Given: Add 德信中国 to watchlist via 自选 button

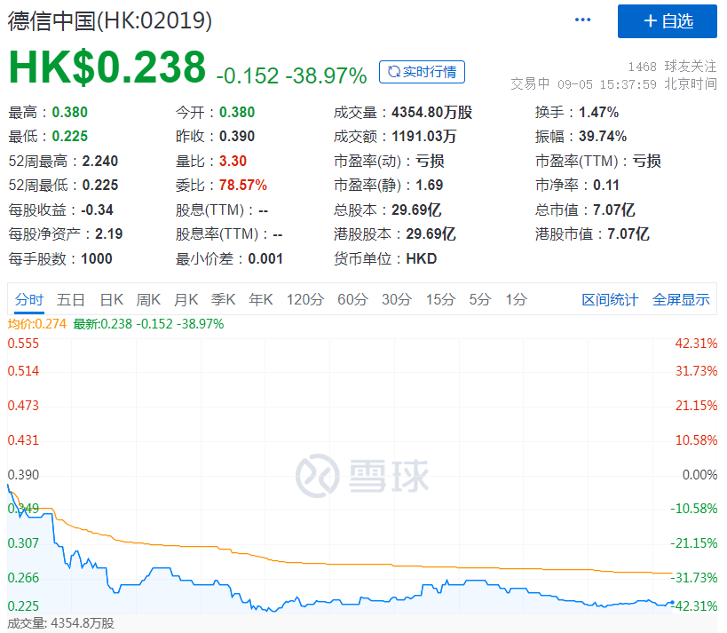Looking at the screenshot, I should pyautogui.click(x=667, y=21).
